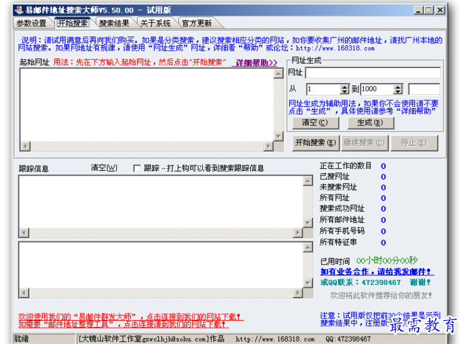Viewport: 462px width, 344px height.
Task: Click right arrow on 跟踪信息 horizontal scrollbar
Action: pos(298,233)
